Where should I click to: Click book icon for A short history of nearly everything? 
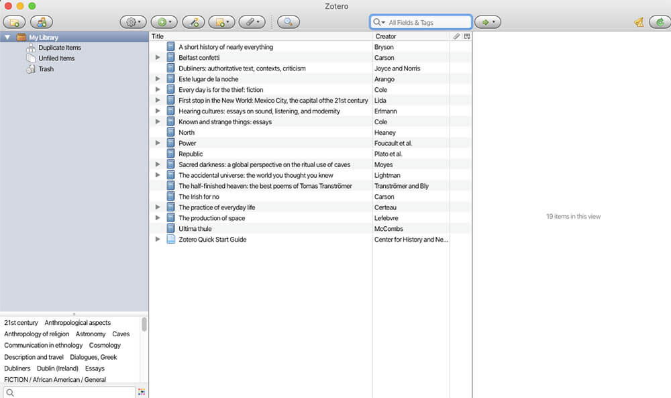click(x=170, y=47)
